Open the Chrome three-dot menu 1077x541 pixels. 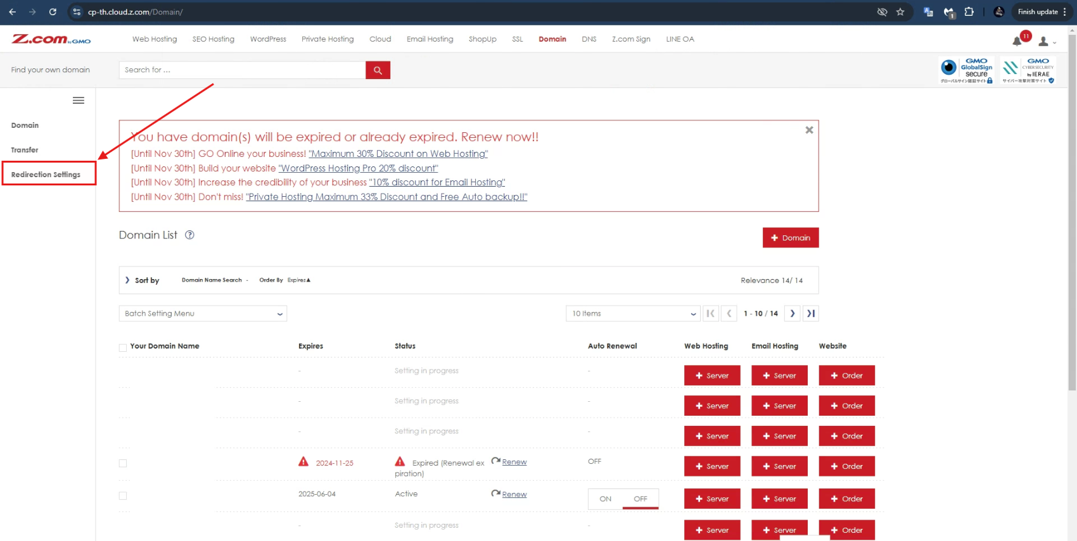click(x=1065, y=12)
